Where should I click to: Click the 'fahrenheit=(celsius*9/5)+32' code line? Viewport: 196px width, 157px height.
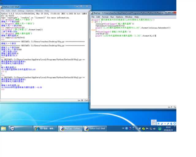click(x=110, y=26)
